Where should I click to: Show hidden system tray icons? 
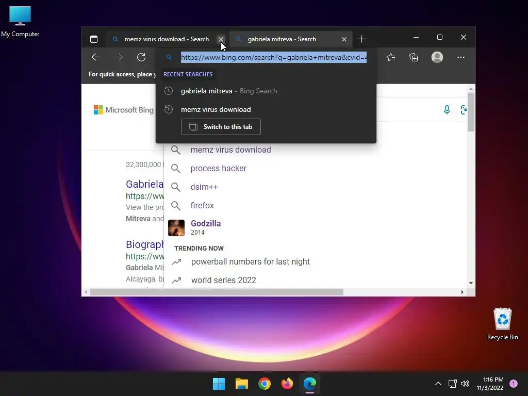coord(438,384)
